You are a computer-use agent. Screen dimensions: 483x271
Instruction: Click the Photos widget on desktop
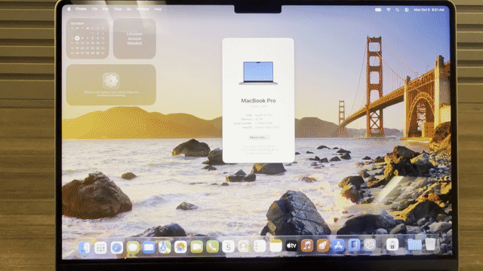(x=111, y=85)
